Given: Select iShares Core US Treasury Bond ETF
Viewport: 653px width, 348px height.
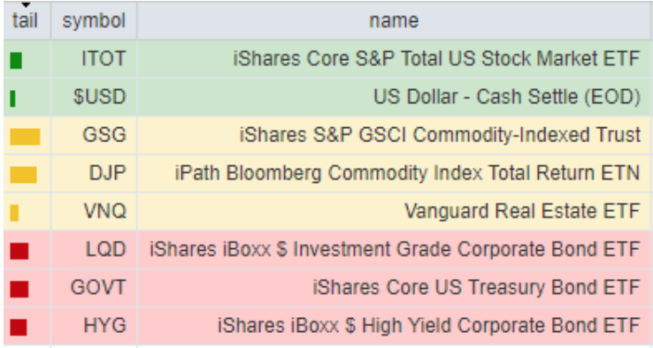Looking at the screenshot, I should point(476,288).
